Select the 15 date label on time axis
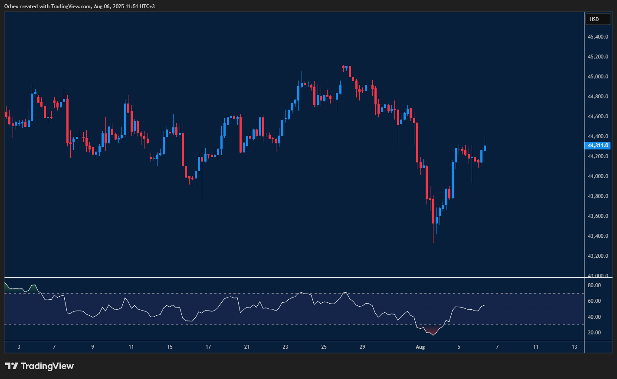The image size is (617, 379). (170, 347)
